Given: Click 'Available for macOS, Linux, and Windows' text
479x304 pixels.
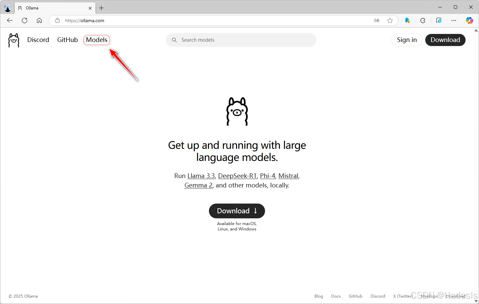Looking at the screenshot, I should coord(237,226).
